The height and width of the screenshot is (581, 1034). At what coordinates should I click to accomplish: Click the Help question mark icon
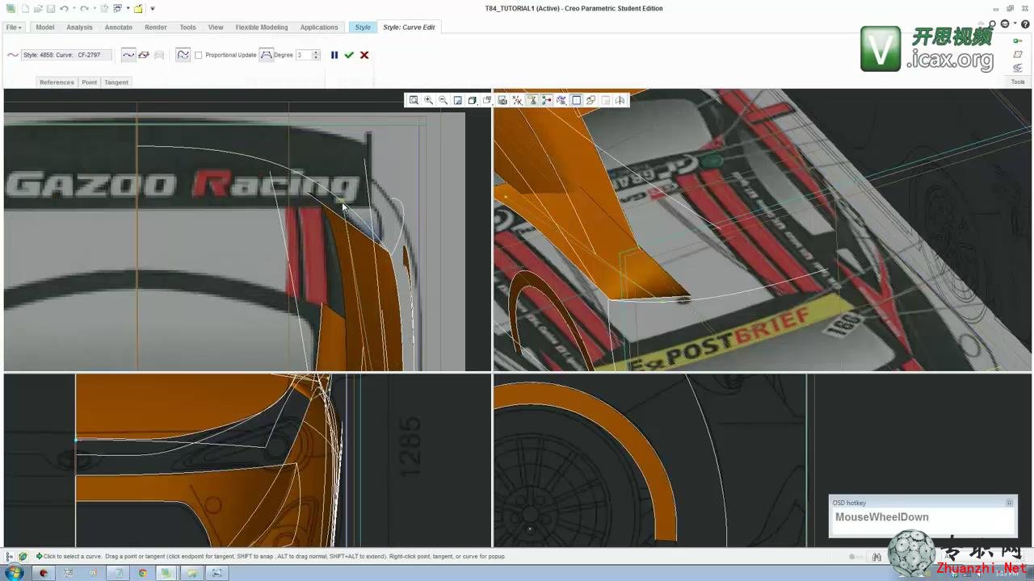tap(1025, 24)
